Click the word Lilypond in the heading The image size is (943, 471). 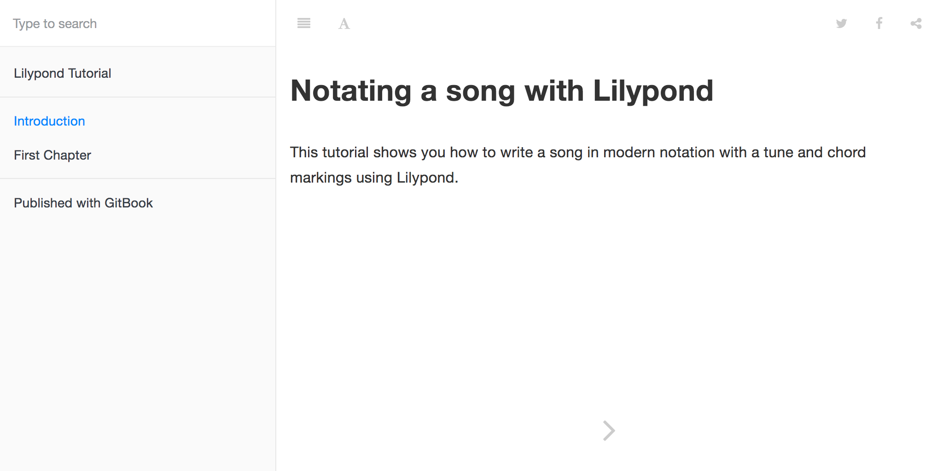point(653,91)
